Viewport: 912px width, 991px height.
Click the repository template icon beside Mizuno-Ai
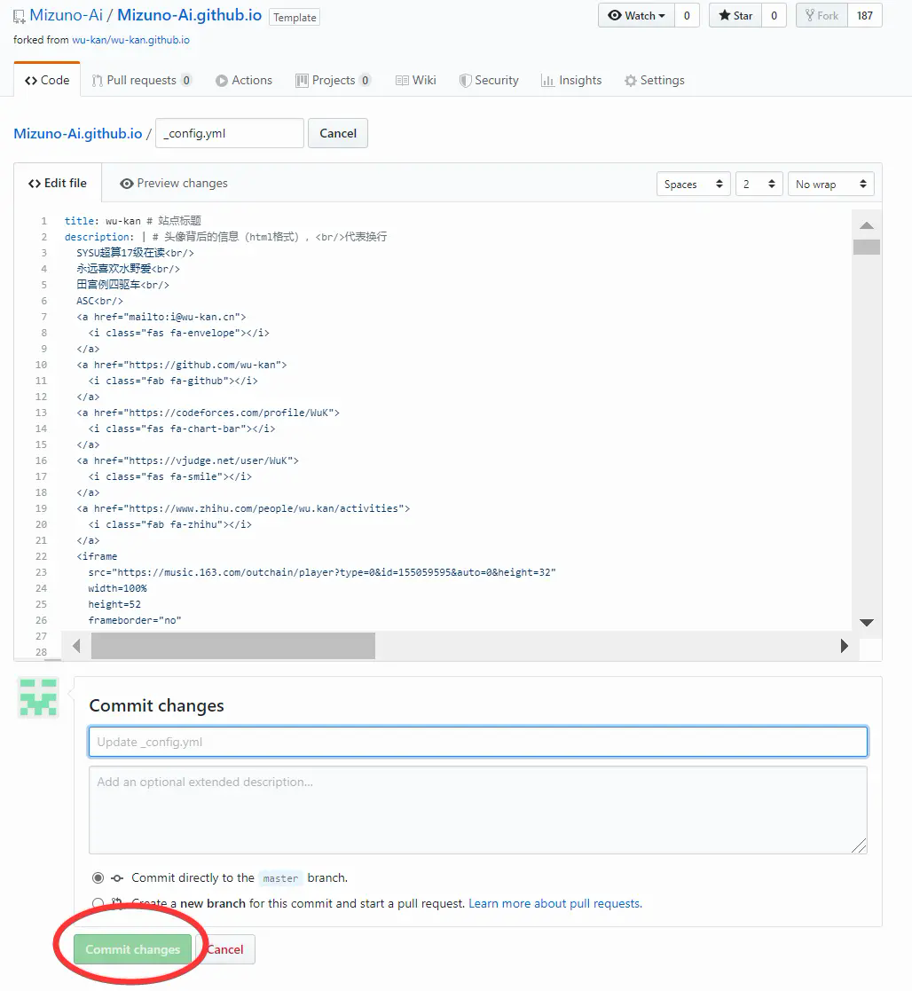pos(19,17)
